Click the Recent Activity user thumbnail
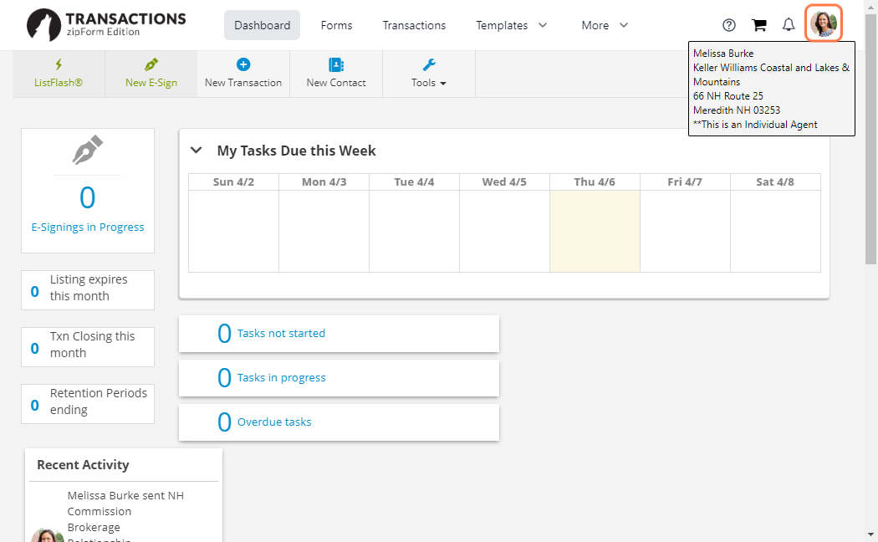 click(47, 535)
